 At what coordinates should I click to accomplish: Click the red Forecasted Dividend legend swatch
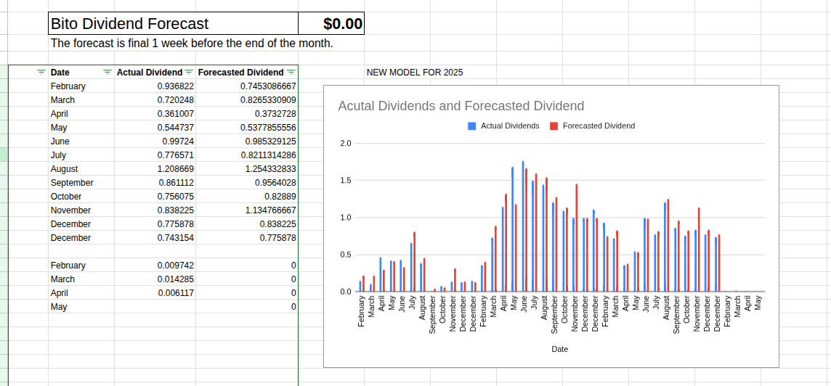coord(554,126)
